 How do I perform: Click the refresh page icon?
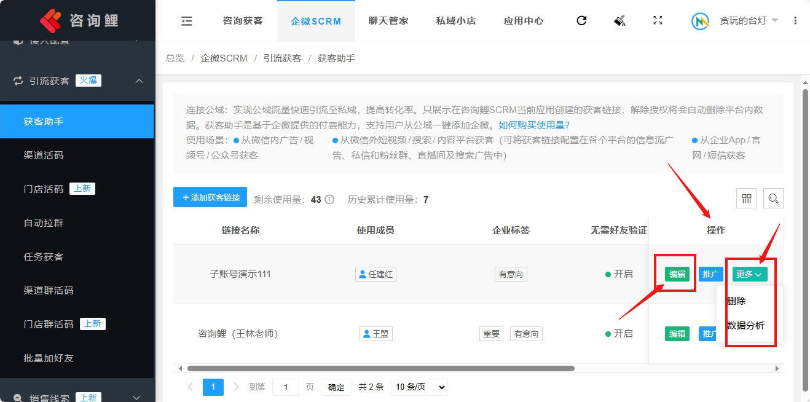coord(581,21)
